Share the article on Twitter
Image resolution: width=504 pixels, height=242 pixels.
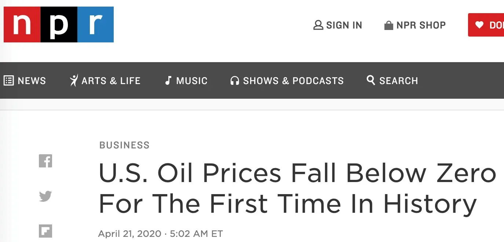click(45, 196)
